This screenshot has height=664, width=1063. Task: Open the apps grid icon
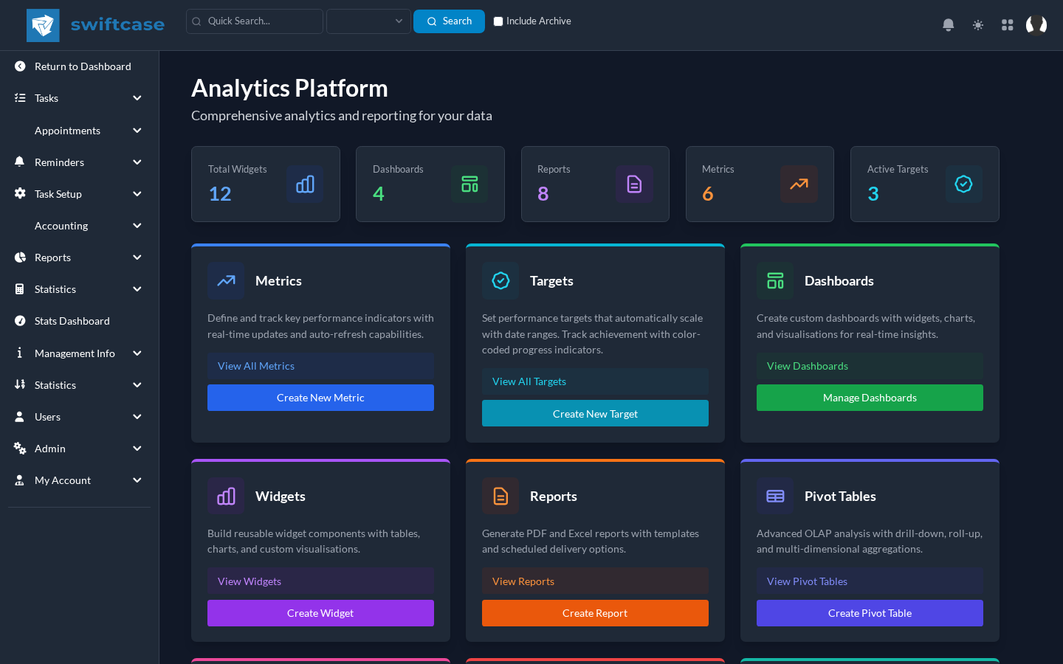point(1008,25)
